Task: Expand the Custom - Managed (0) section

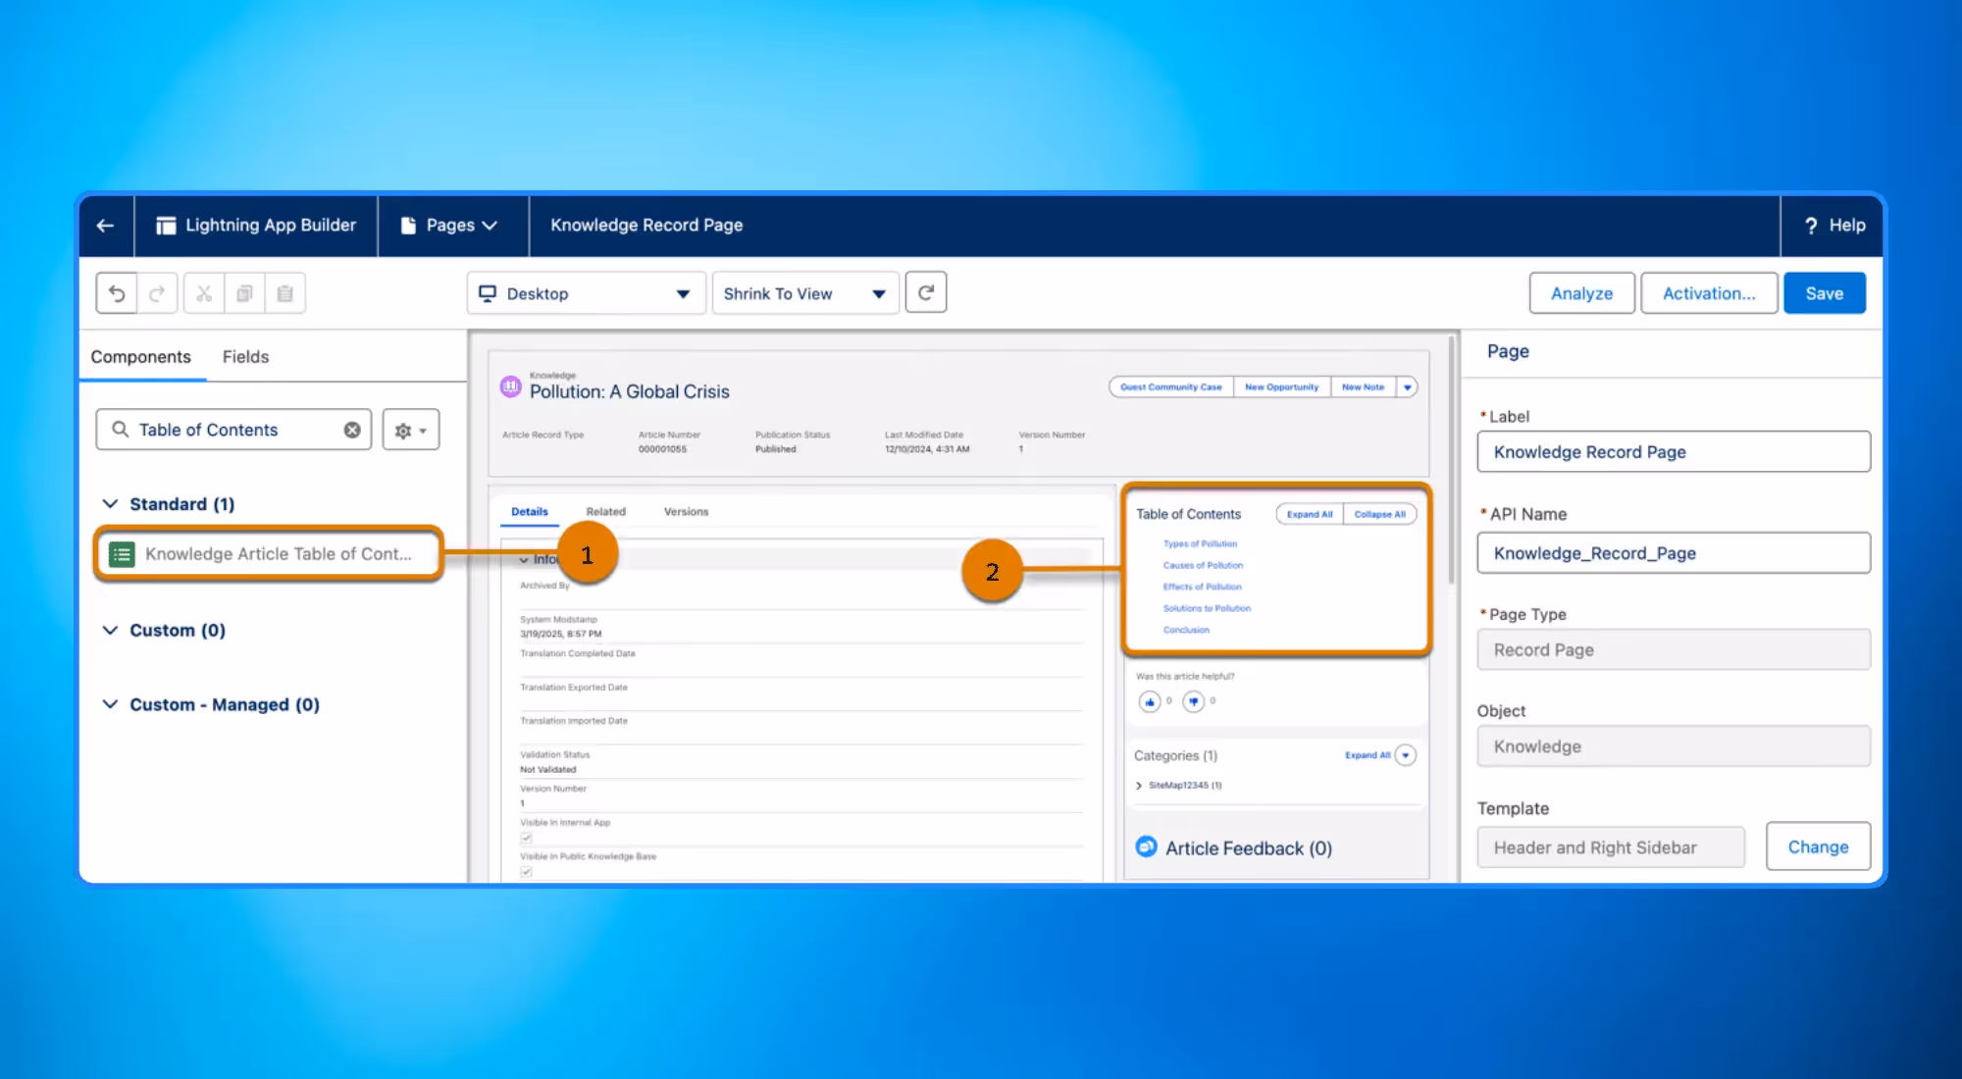Action: [110, 704]
